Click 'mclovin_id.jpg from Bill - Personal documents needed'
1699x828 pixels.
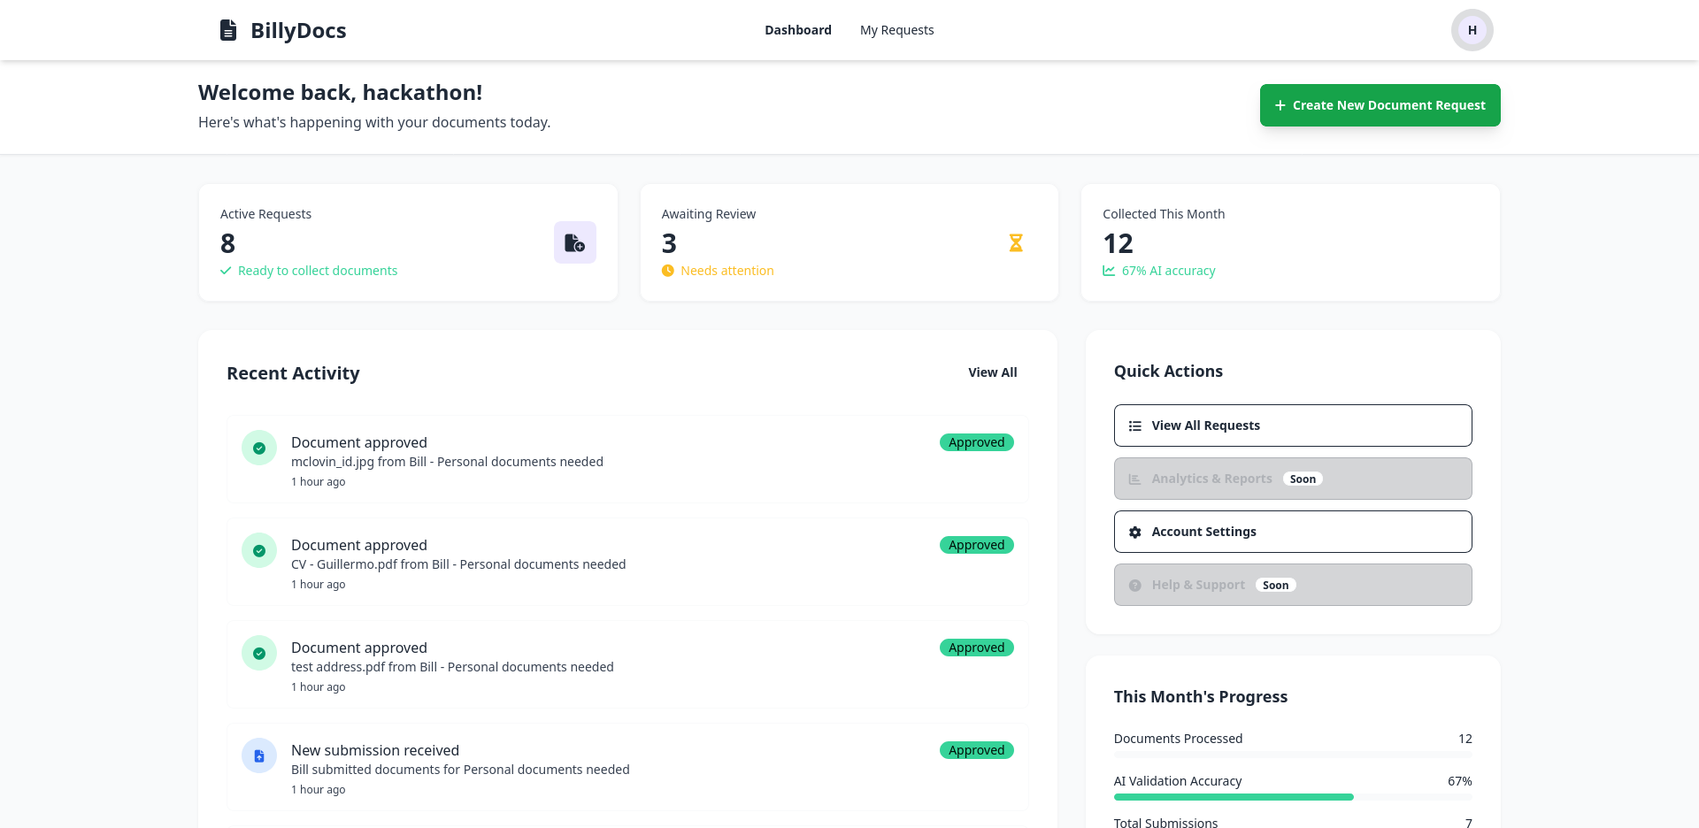(447, 462)
